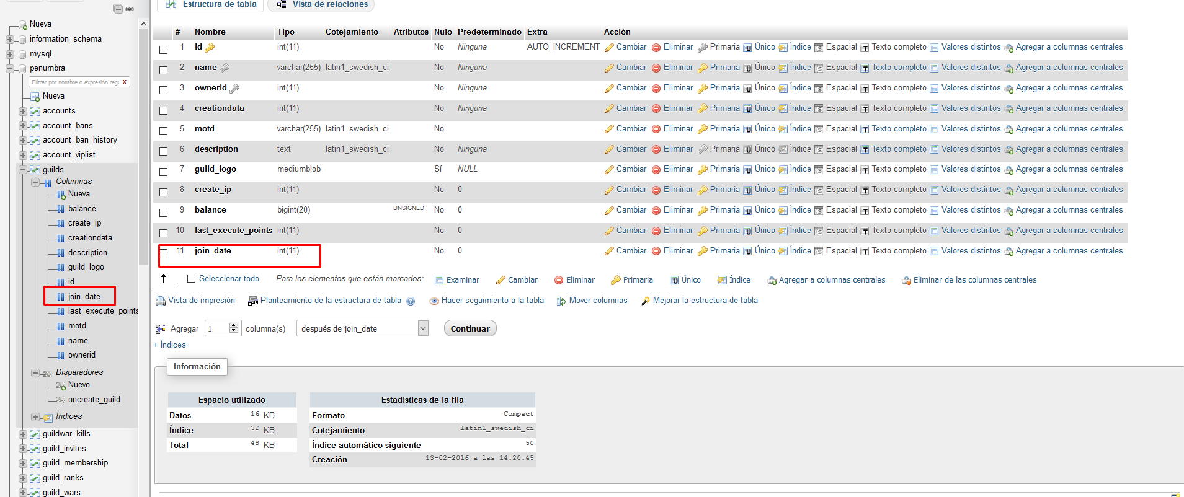Click the Mover columnas link
This screenshot has width=1184, height=497.
(x=599, y=301)
